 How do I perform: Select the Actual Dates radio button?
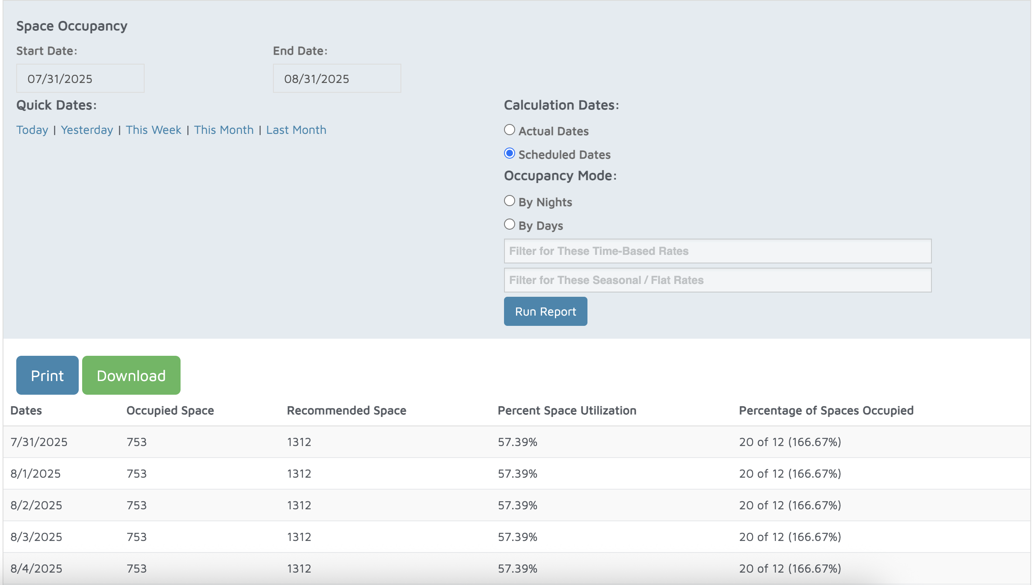(x=509, y=130)
